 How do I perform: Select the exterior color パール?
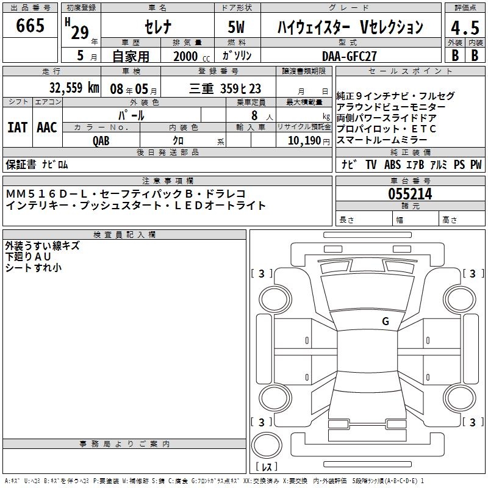[131, 115]
